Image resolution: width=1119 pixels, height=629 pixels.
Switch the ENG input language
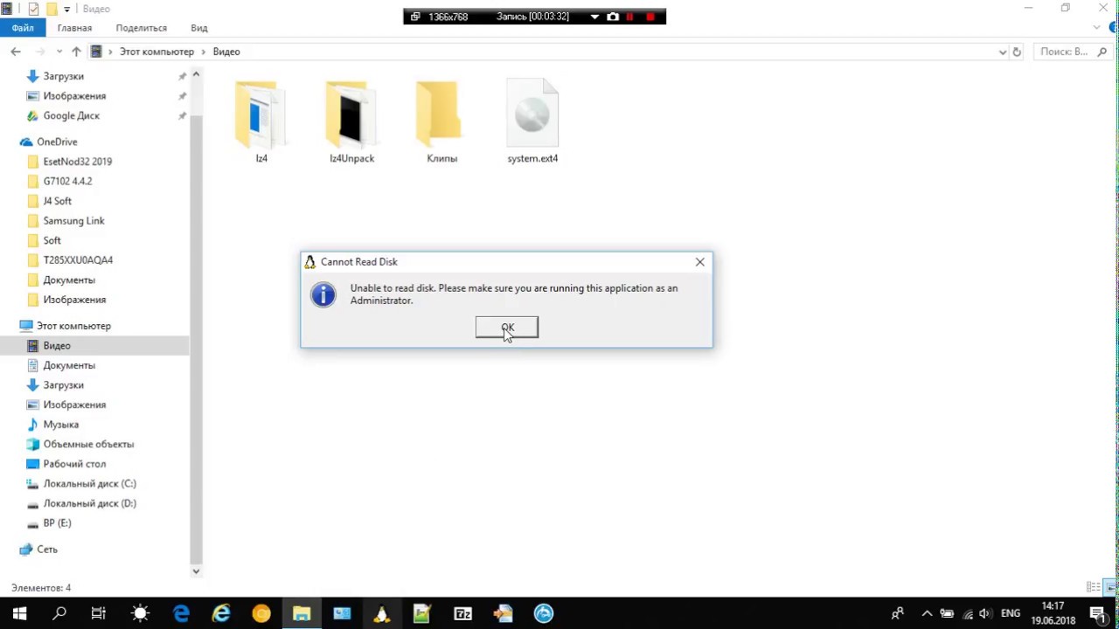[x=1011, y=613]
